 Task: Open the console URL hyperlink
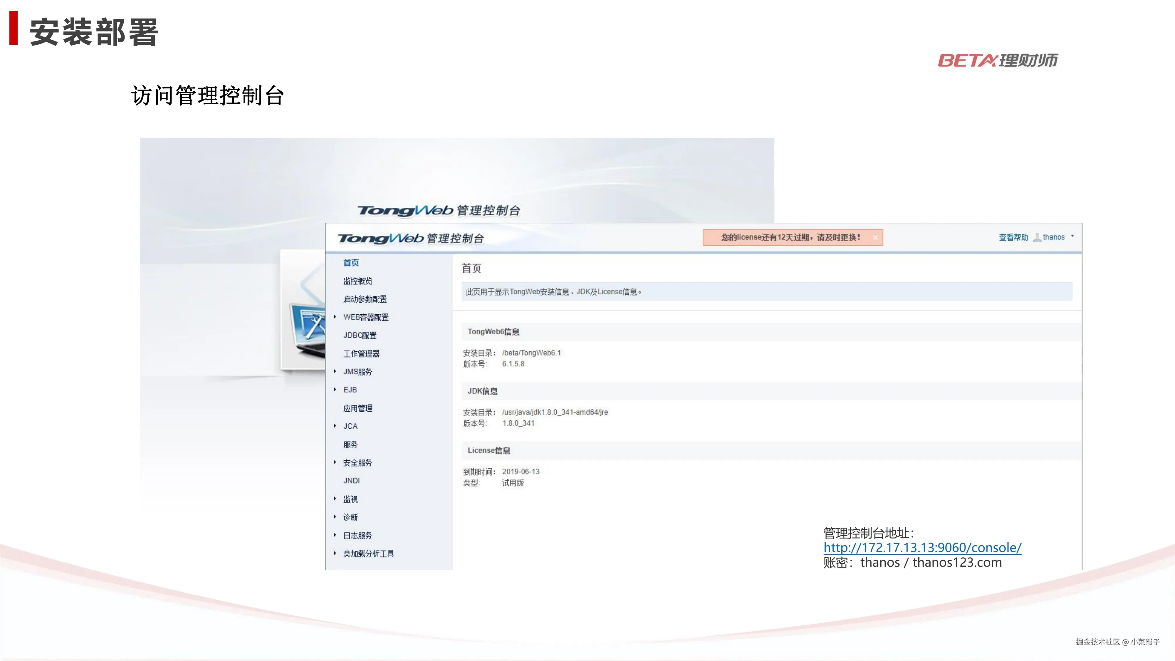point(922,547)
